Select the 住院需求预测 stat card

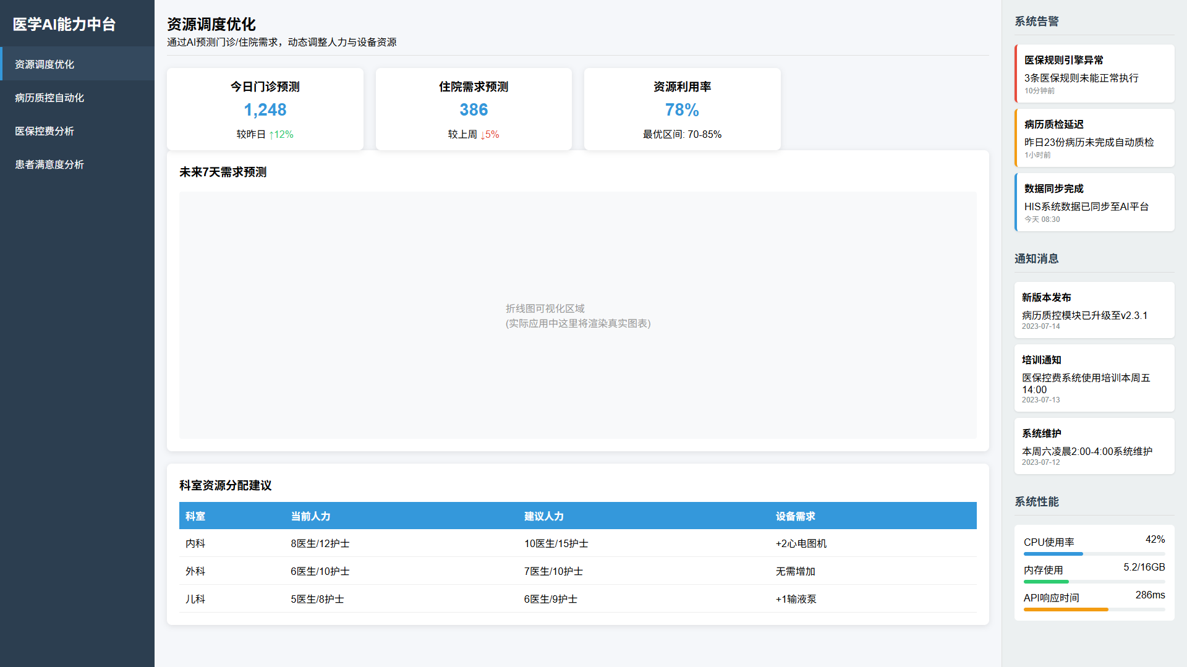[474, 109]
